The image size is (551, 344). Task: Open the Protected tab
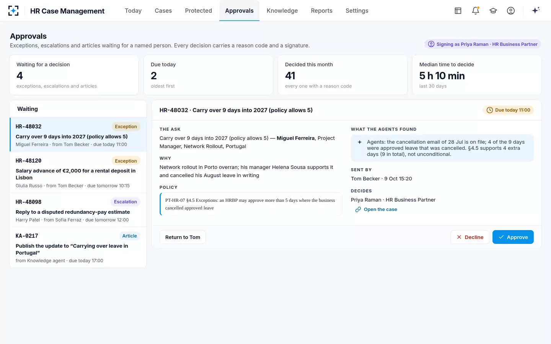click(x=199, y=11)
